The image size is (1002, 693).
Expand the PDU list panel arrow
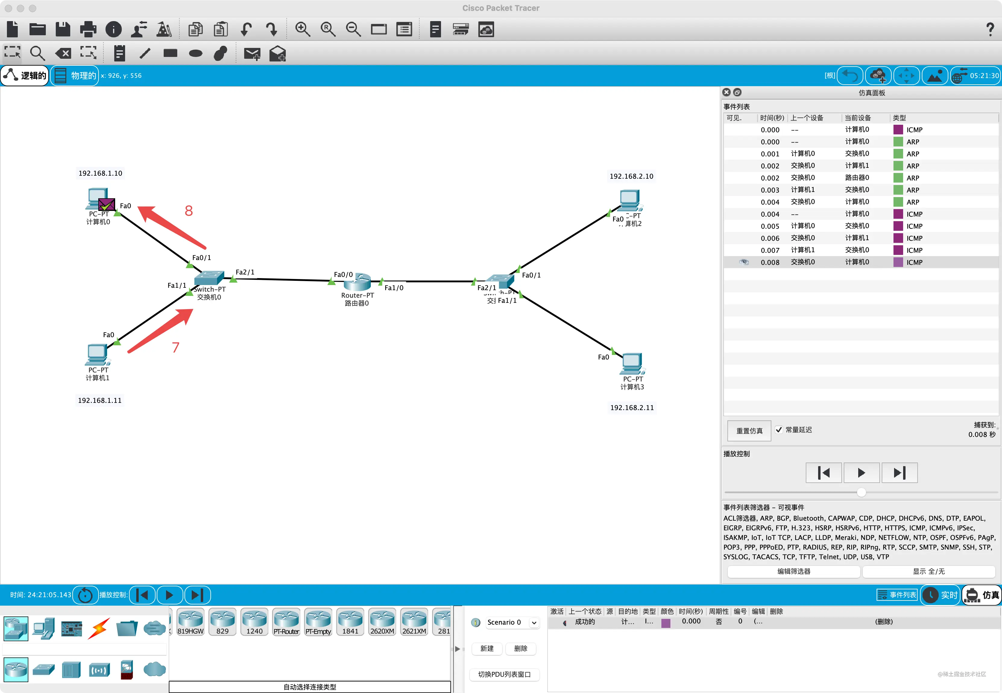coord(457,649)
